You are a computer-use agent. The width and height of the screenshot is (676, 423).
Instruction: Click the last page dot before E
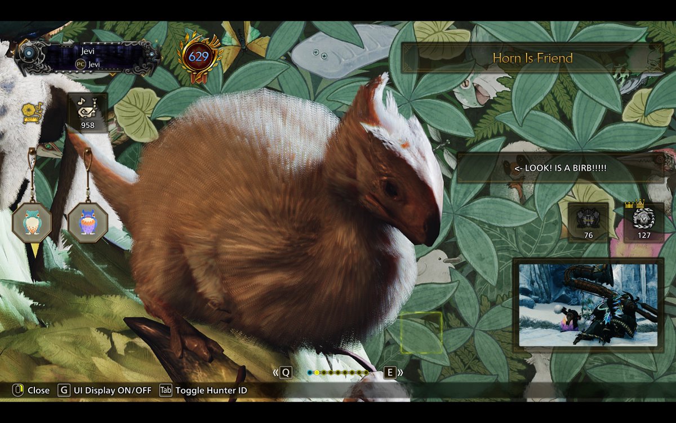coord(367,373)
